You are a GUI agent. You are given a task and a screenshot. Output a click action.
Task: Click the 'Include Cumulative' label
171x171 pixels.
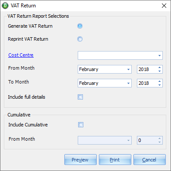[28, 125]
